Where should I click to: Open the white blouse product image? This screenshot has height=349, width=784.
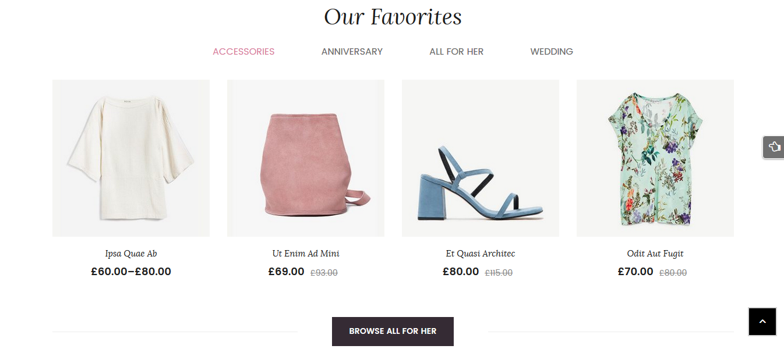click(131, 158)
